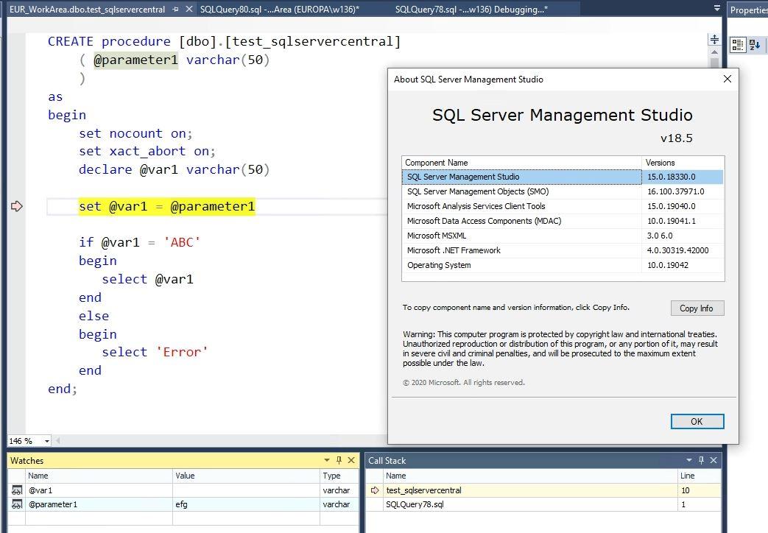Open the editor zoom level dropdown
This screenshot has height=533, width=768.
(x=47, y=441)
